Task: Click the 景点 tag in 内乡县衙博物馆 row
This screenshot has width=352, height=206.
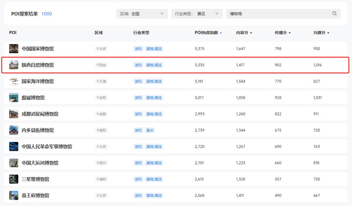Action: (x=150, y=130)
